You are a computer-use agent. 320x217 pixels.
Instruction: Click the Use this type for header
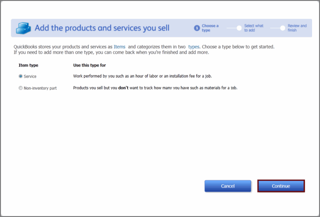tap(89, 65)
